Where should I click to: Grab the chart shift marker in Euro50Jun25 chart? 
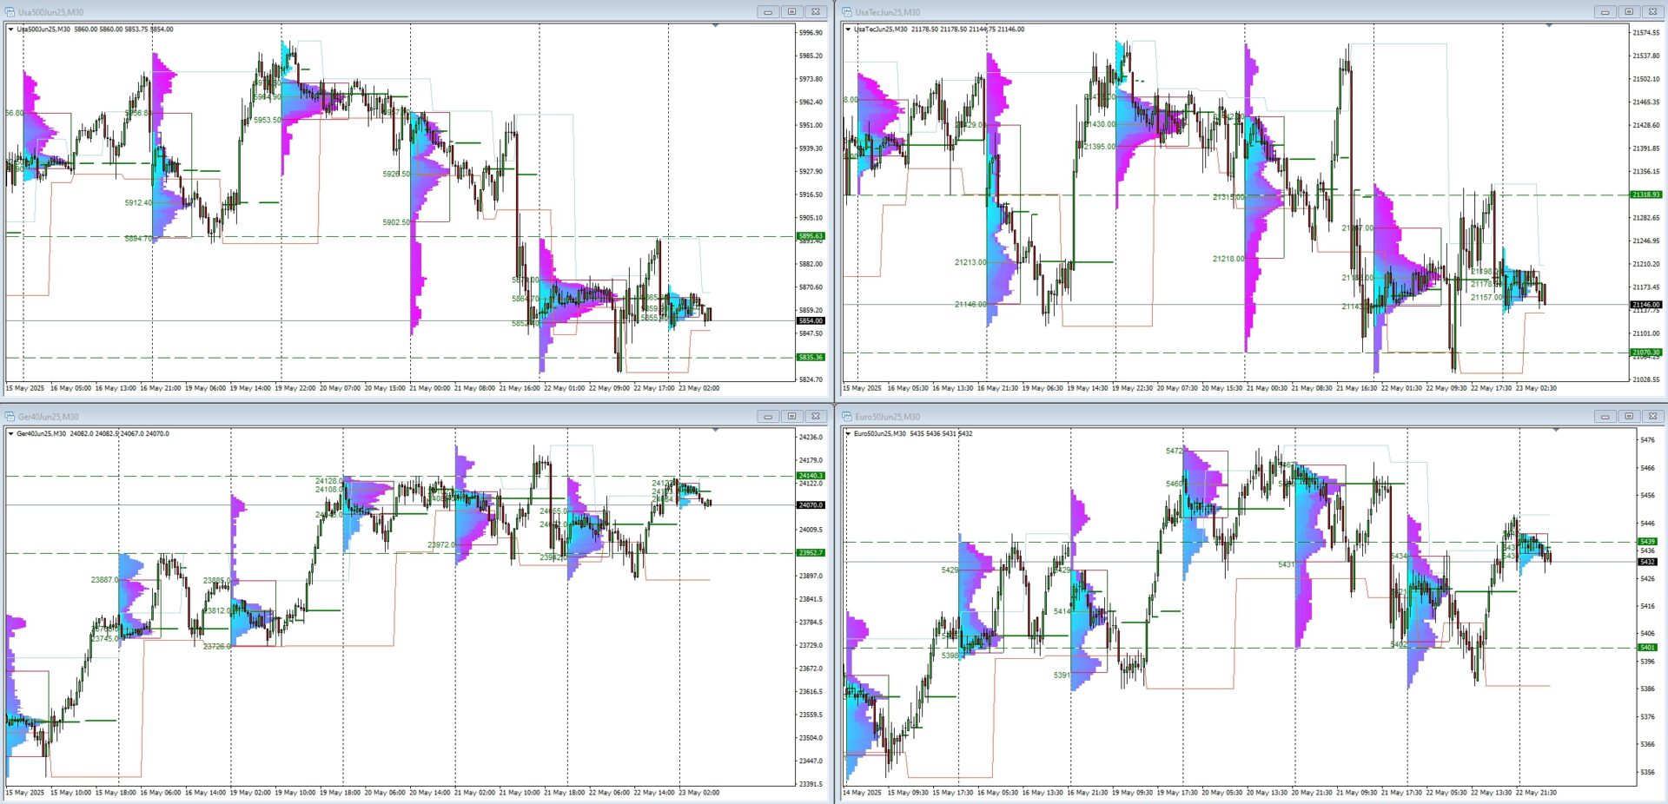tap(1556, 431)
